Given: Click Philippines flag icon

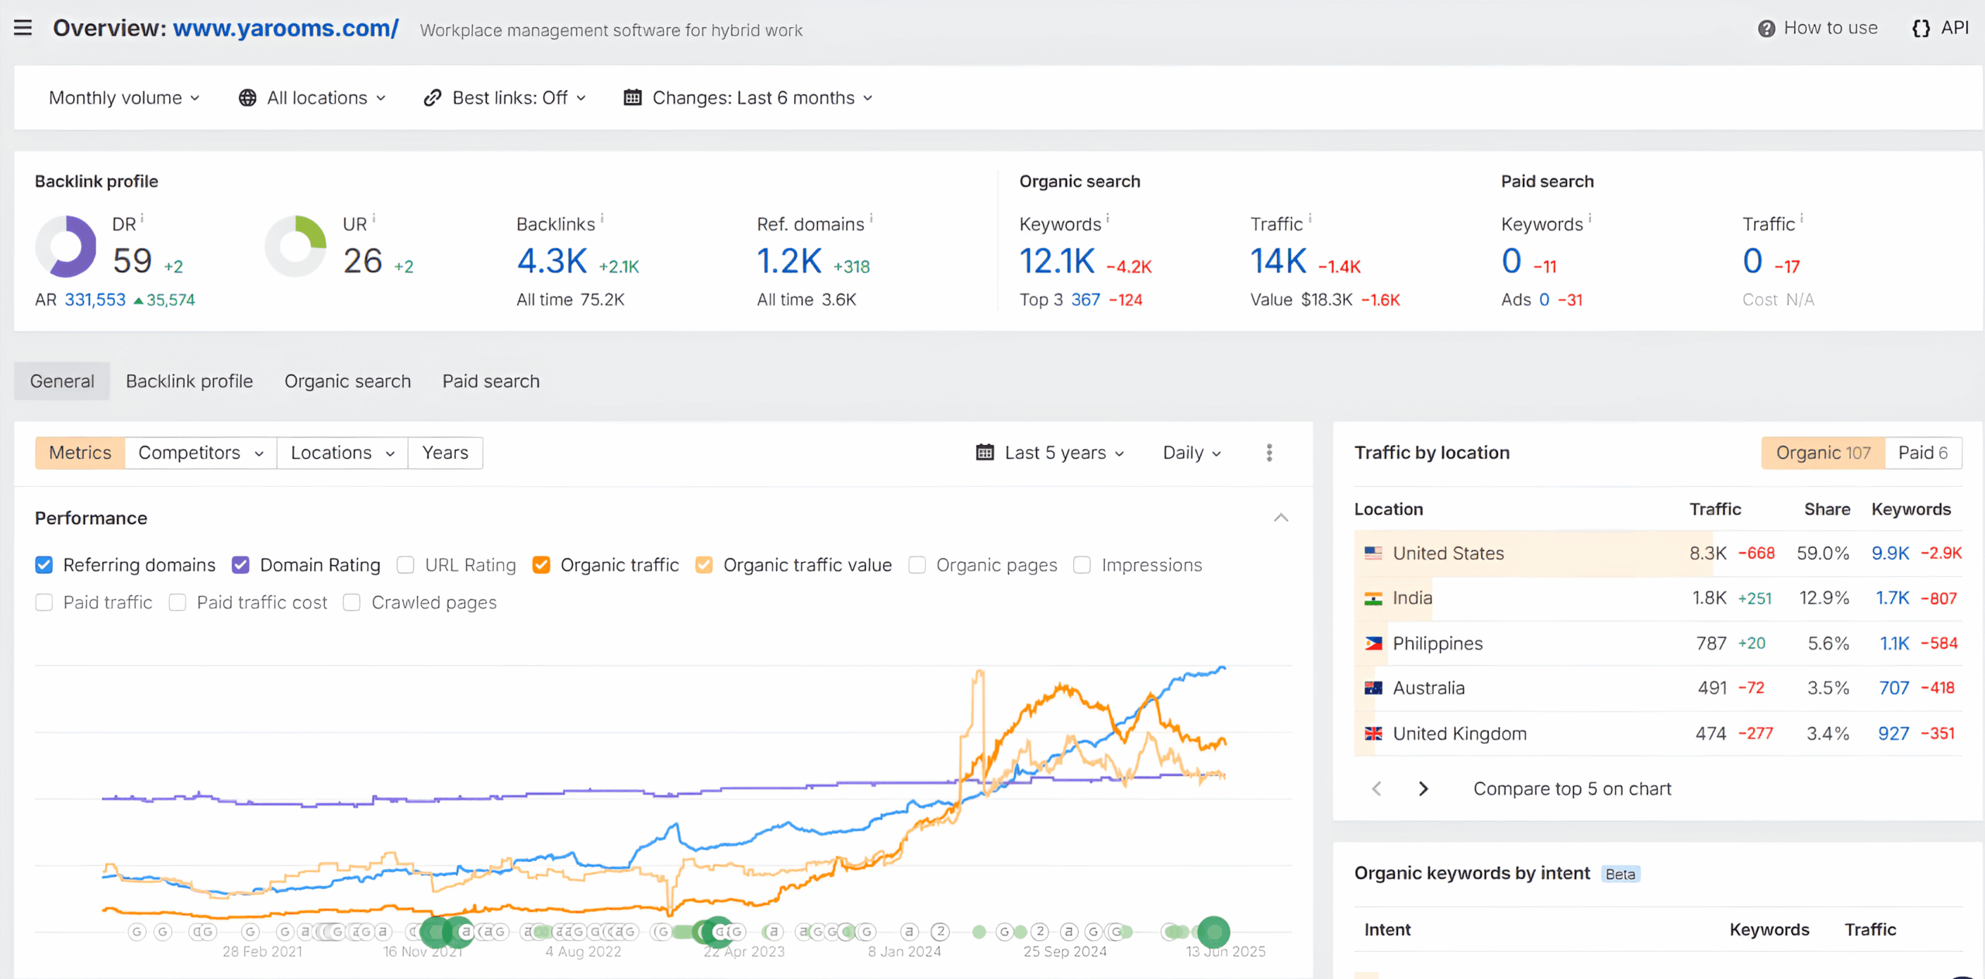Looking at the screenshot, I should (1373, 643).
